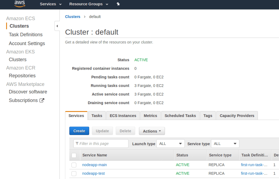This screenshot has height=179, width=279.
Task: Switch to the Capacity Providers tab
Action: (x=237, y=116)
